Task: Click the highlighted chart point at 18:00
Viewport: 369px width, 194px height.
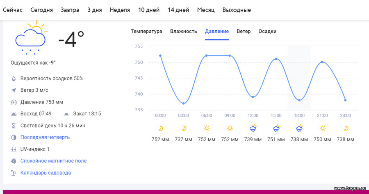Action: tap(299, 100)
